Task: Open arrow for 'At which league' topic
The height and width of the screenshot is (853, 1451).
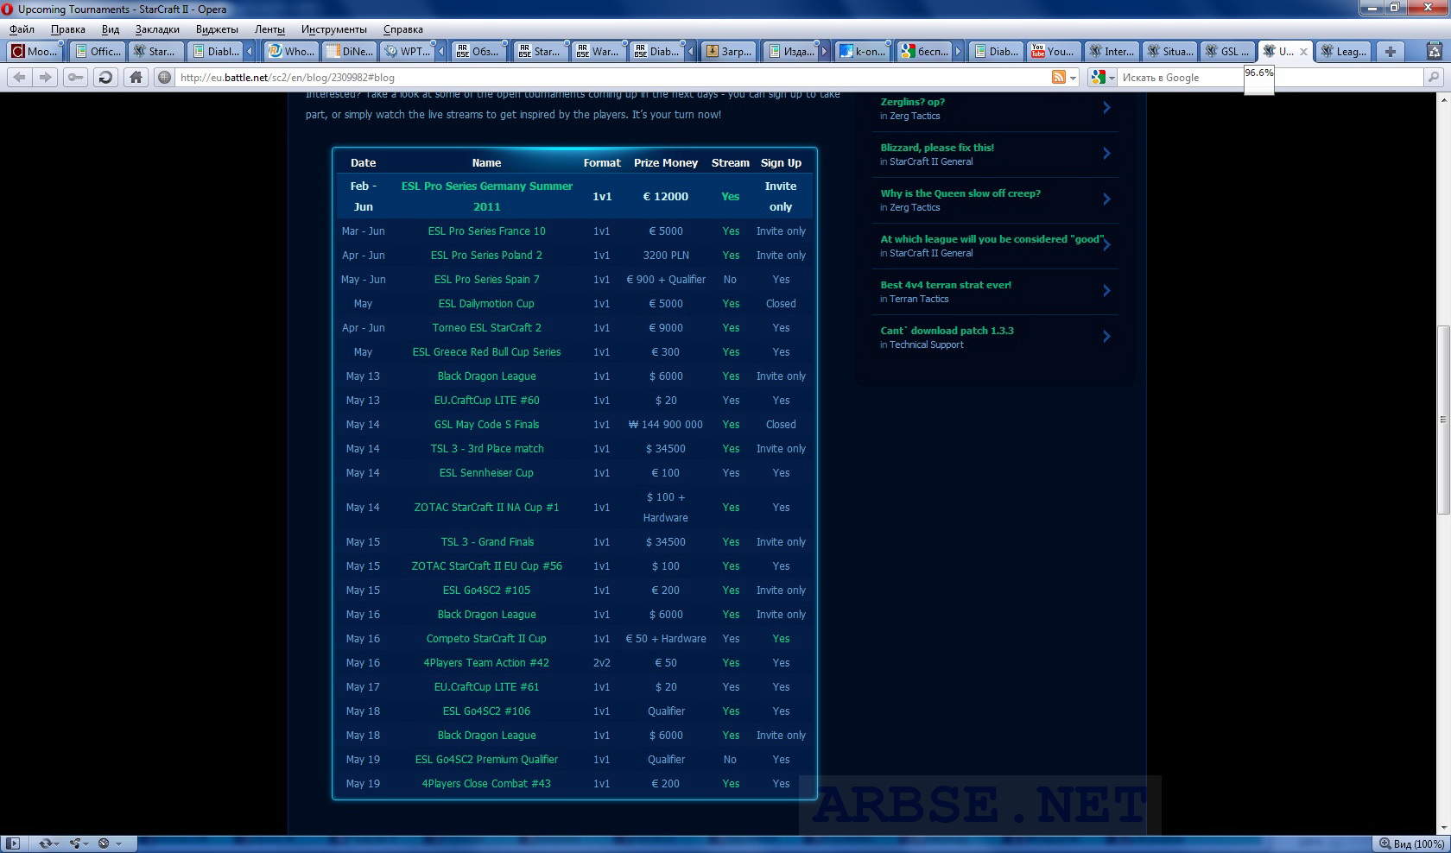Action: (1106, 245)
